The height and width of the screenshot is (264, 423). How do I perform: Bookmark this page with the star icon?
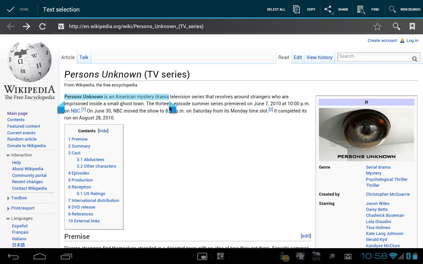pos(377,26)
